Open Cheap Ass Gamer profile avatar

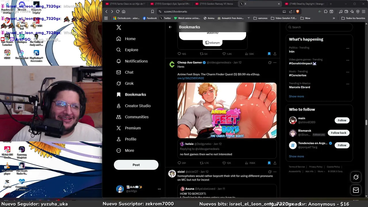[x=172, y=65]
